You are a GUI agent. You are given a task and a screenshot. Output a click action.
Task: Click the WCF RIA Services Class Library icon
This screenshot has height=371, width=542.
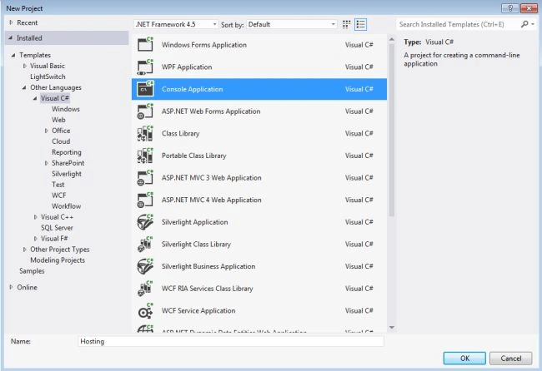(x=145, y=289)
